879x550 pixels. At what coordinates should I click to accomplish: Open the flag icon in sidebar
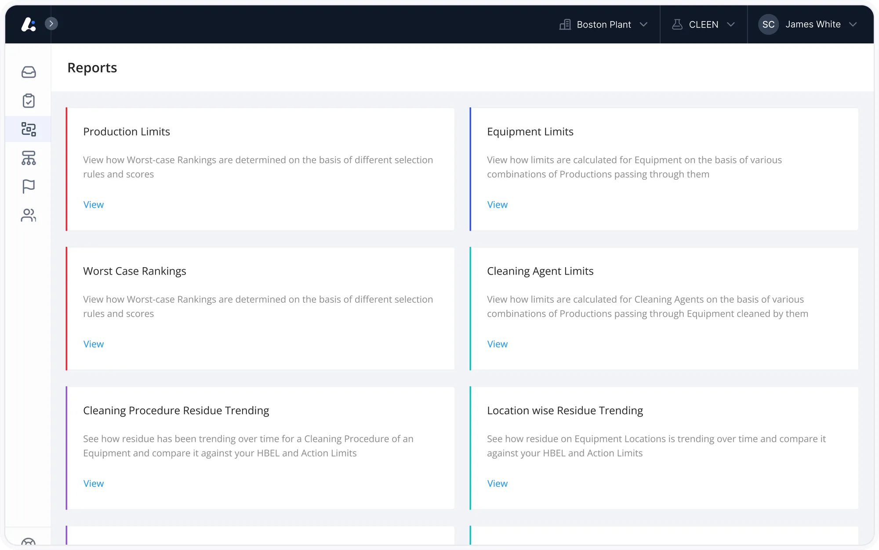(29, 186)
